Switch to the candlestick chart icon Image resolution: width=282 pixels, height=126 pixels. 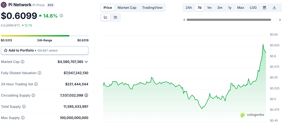(x=115, y=17)
